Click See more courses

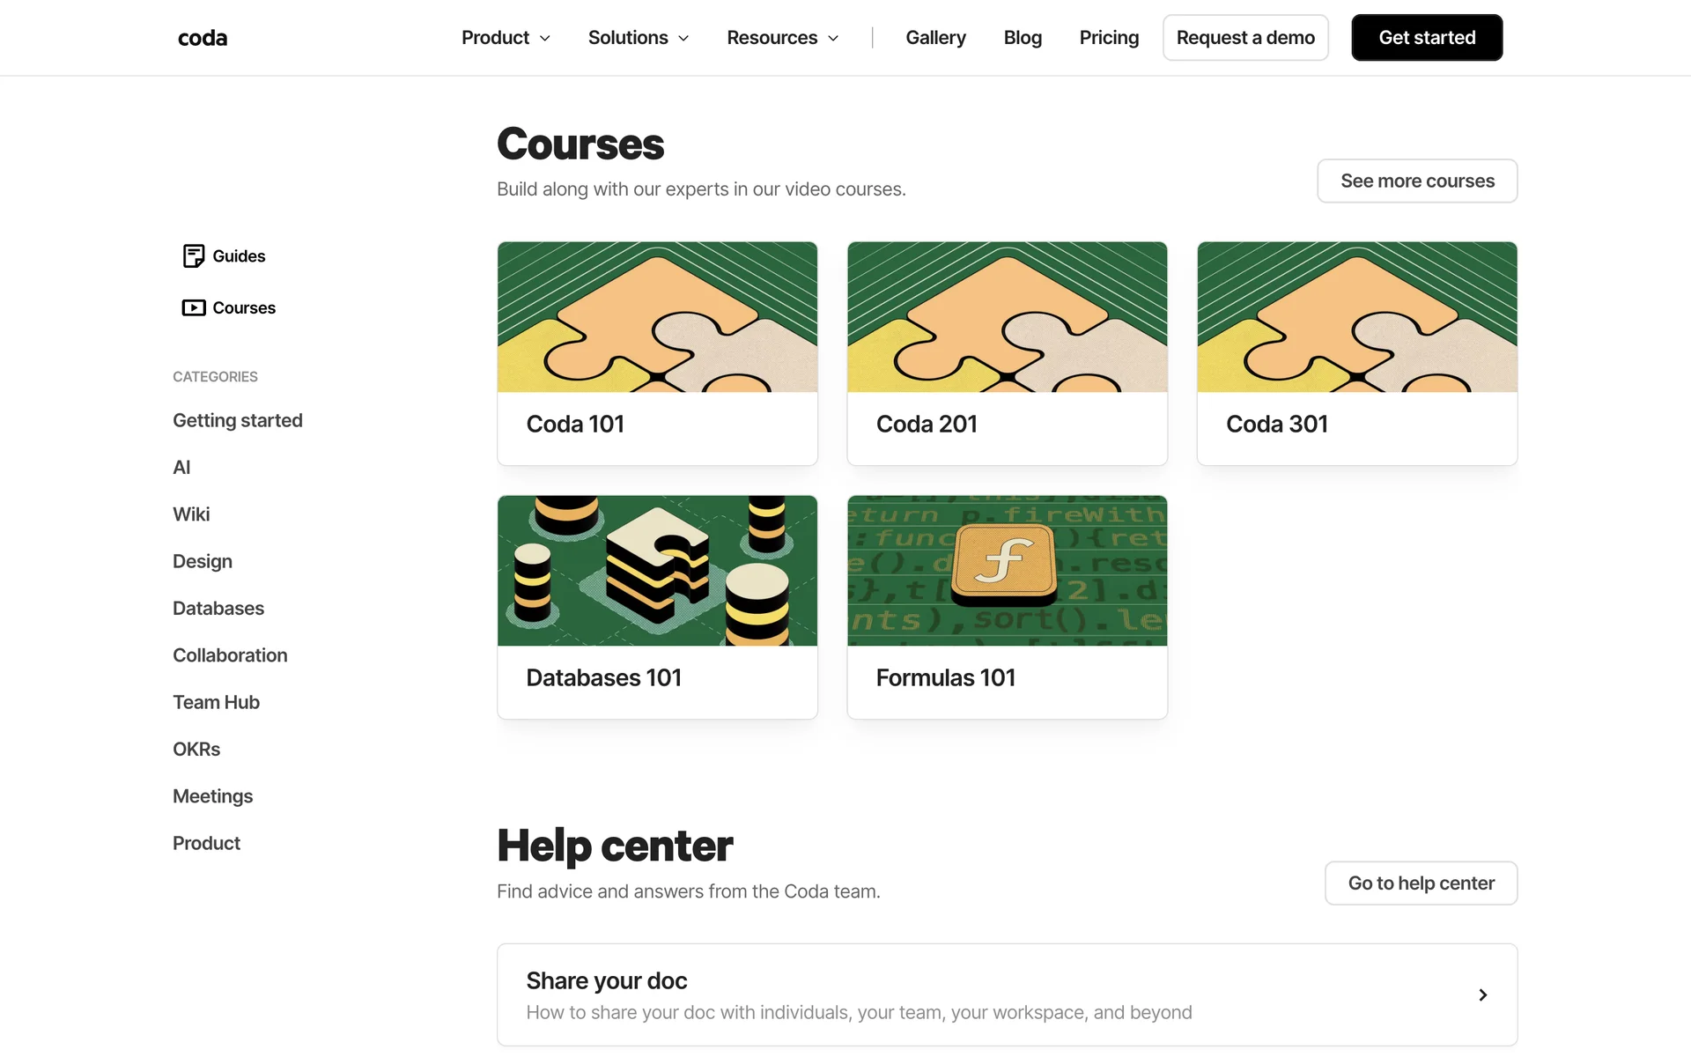point(1417,181)
